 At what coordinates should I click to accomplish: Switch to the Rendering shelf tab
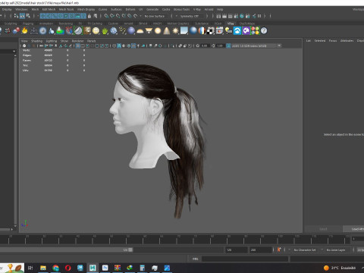tap(66, 24)
